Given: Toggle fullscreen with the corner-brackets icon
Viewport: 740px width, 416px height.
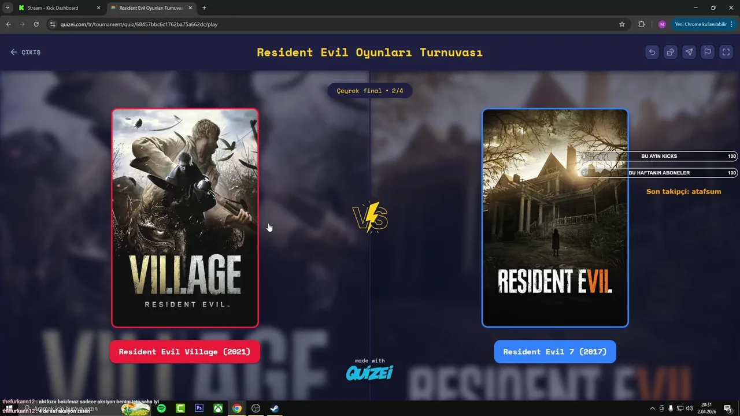Looking at the screenshot, I should 726,52.
